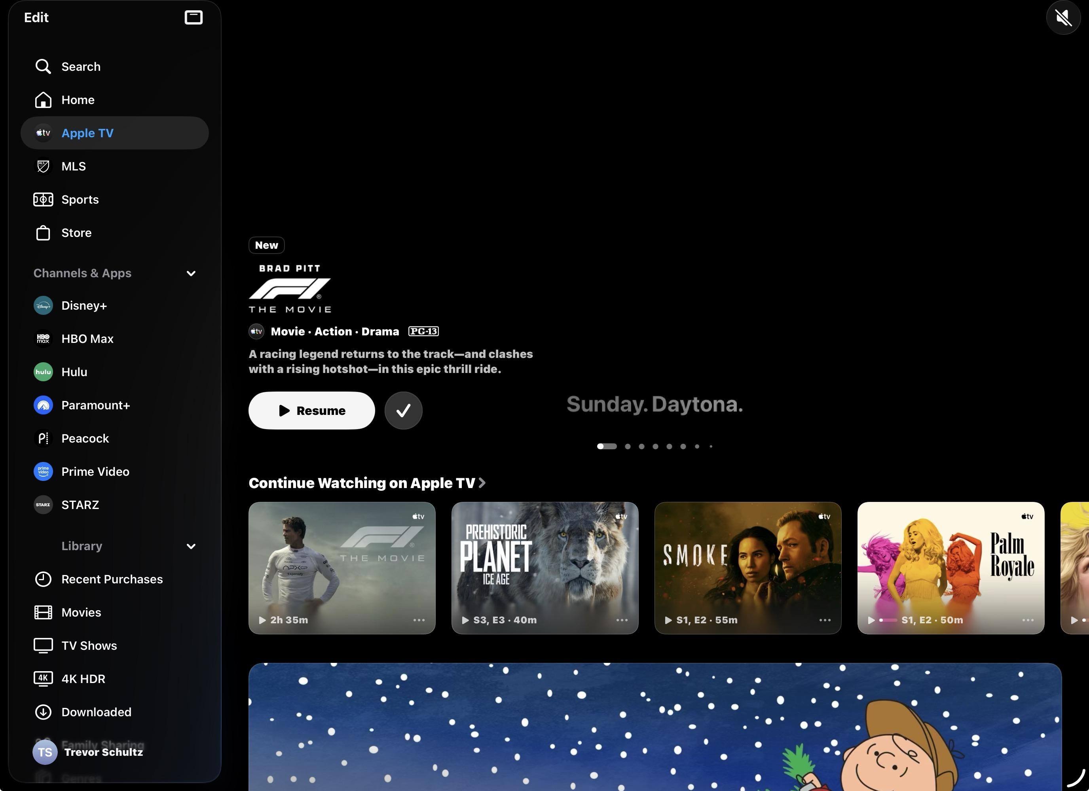Go to the Store section
The width and height of the screenshot is (1089, 791).
(x=76, y=233)
